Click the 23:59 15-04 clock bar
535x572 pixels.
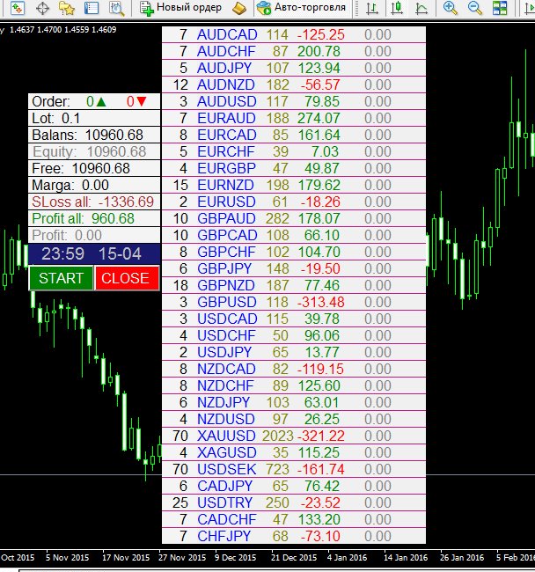coord(94,253)
